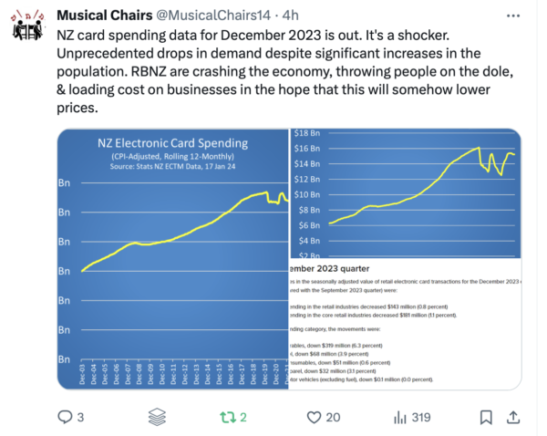This screenshot has width=547, height=436.
Task: Open view analytics bar chart icon
Action: [x=399, y=417]
